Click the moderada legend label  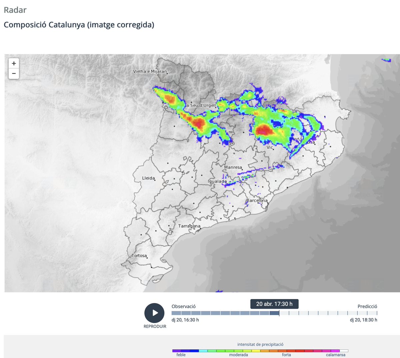(239, 355)
